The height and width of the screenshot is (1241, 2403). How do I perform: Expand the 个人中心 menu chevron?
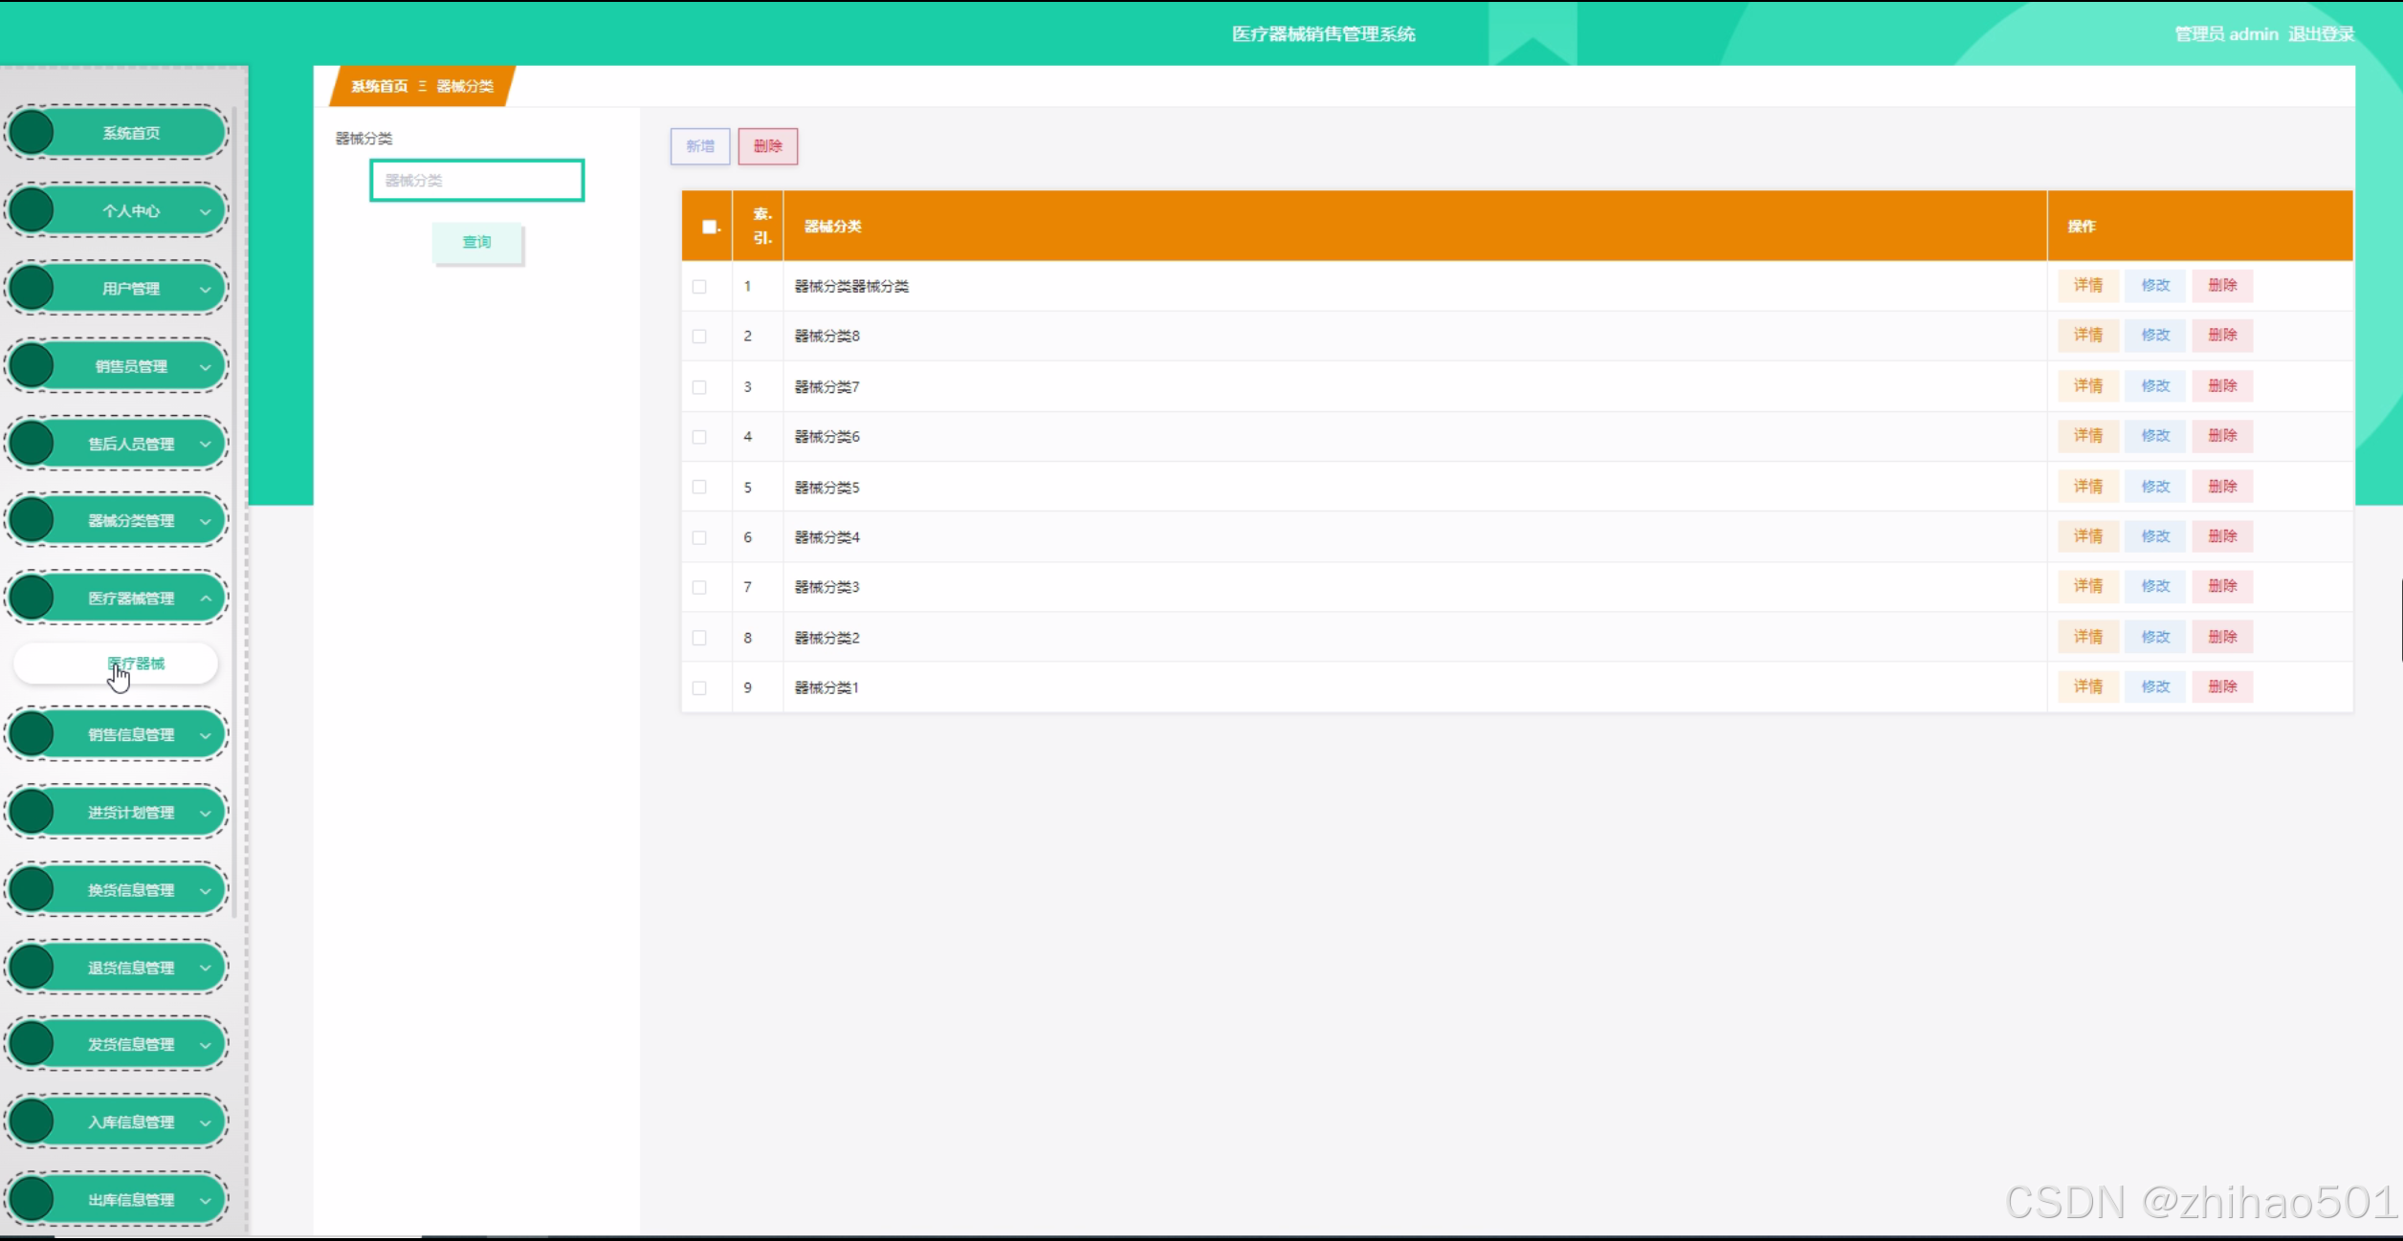point(206,211)
